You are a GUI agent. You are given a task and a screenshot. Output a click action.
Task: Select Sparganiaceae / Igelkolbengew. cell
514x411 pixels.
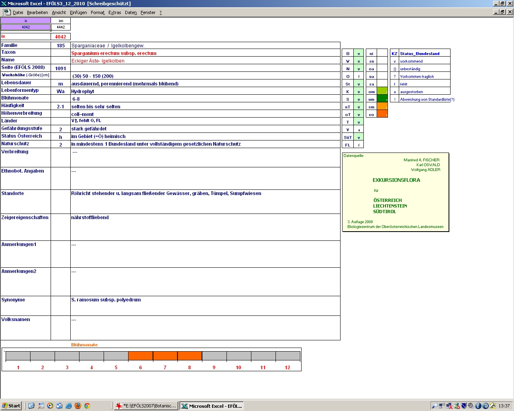tap(205, 45)
